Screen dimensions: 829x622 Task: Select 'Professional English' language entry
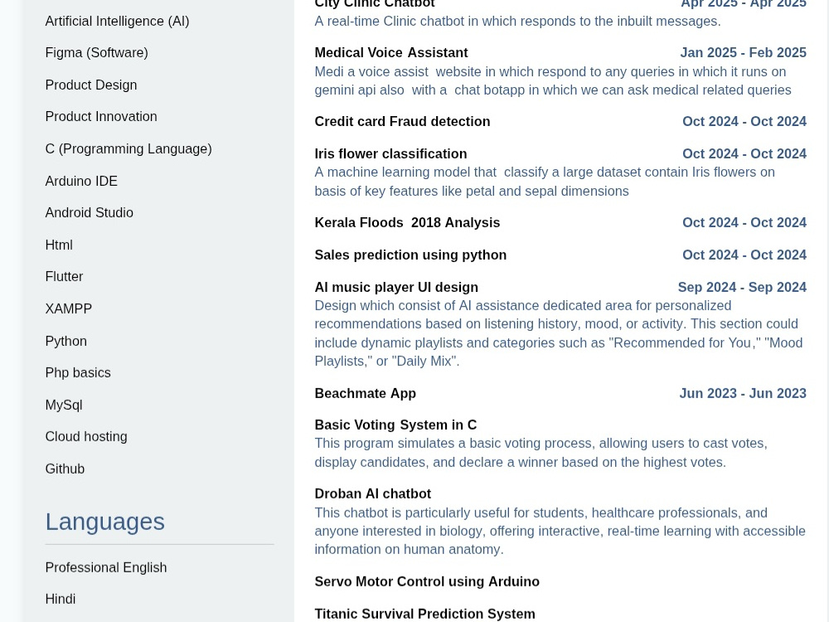(x=106, y=567)
